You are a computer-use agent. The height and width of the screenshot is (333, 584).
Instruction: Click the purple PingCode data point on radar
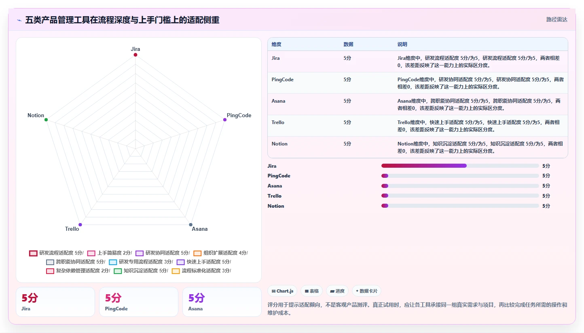coord(225,120)
